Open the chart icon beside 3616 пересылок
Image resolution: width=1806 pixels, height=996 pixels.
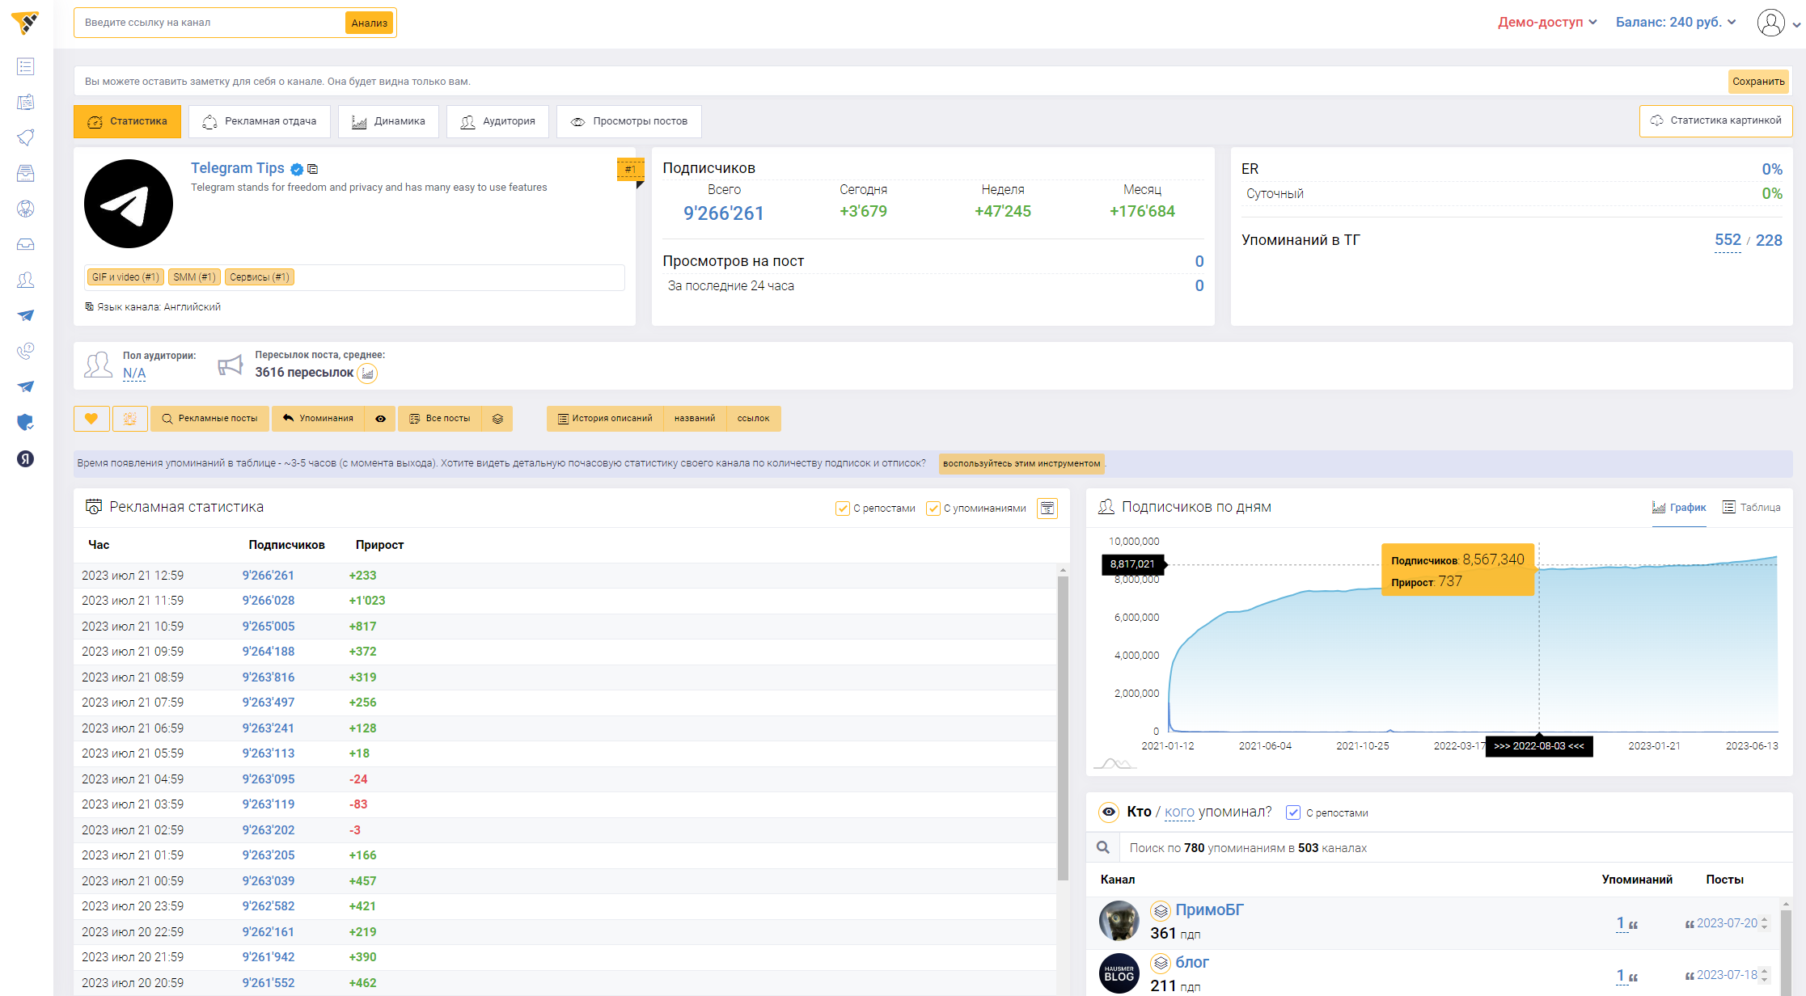368,373
